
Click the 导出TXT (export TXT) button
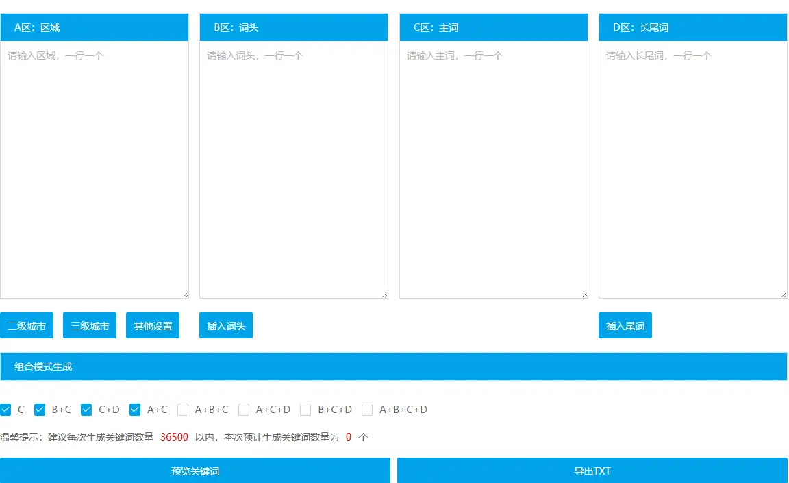point(591,470)
